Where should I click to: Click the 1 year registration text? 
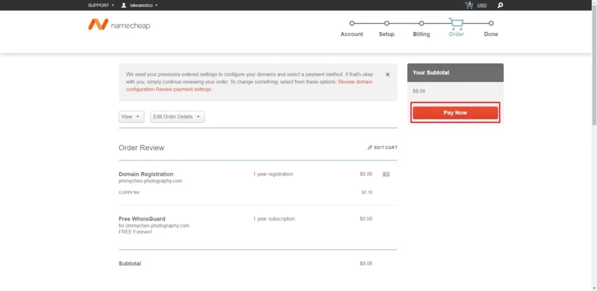pos(273,174)
